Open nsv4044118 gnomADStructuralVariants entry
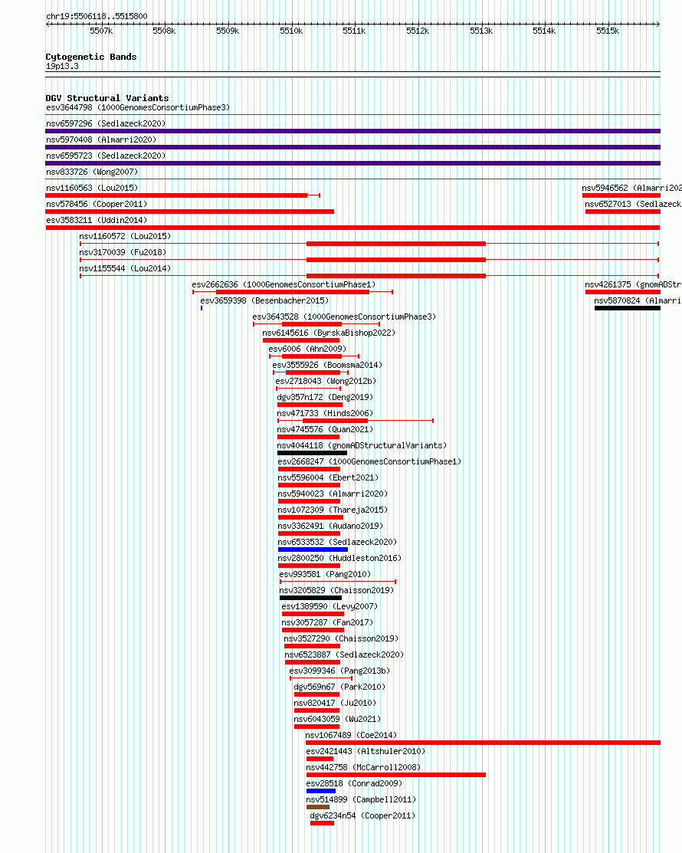682x853 pixels. (x=362, y=445)
